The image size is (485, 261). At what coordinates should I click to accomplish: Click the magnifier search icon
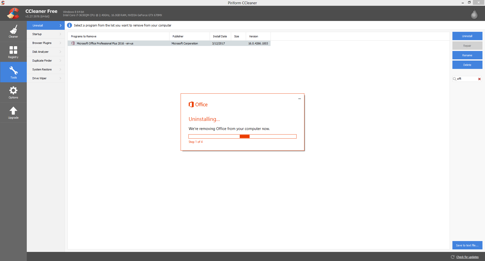[x=454, y=79]
